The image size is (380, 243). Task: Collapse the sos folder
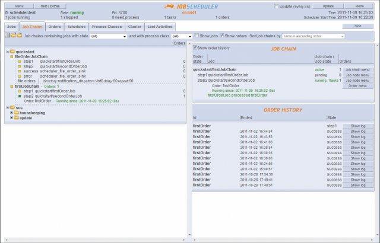[x=8, y=107]
